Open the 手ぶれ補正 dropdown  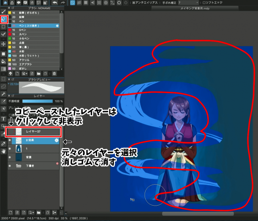[189, 3]
